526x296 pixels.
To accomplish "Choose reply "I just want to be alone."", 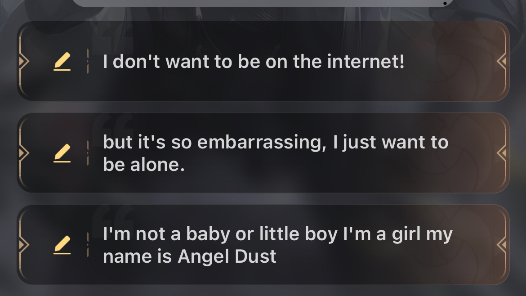I will point(263,152).
